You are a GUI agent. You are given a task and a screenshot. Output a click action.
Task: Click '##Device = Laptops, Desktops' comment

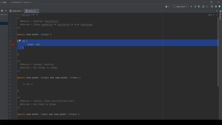(37, 65)
